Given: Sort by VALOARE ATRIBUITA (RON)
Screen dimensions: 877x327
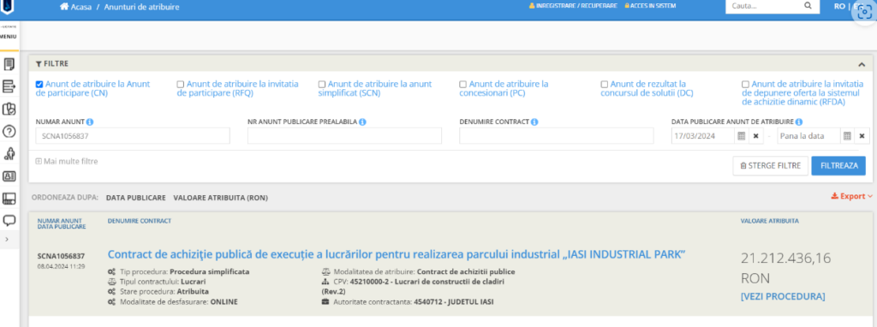Looking at the screenshot, I should coord(220,198).
